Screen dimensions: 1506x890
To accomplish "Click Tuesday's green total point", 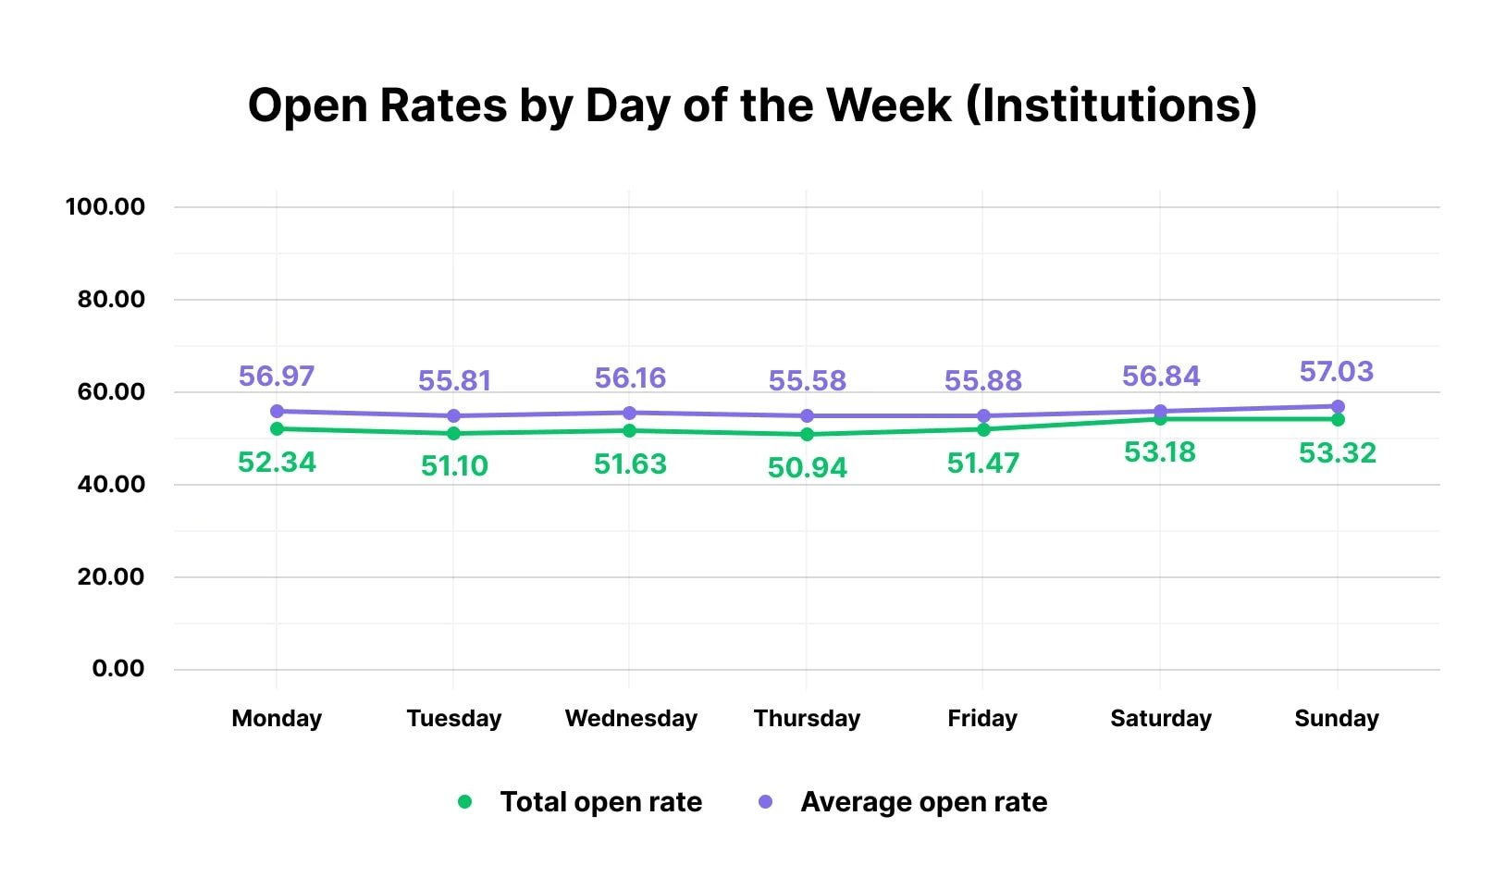I will (x=453, y=433).
